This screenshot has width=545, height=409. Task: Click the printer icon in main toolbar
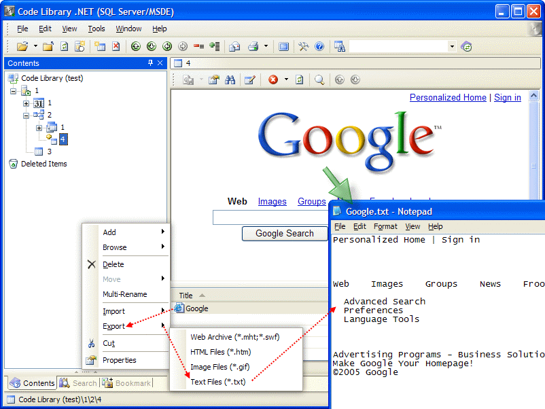[253, 46]
